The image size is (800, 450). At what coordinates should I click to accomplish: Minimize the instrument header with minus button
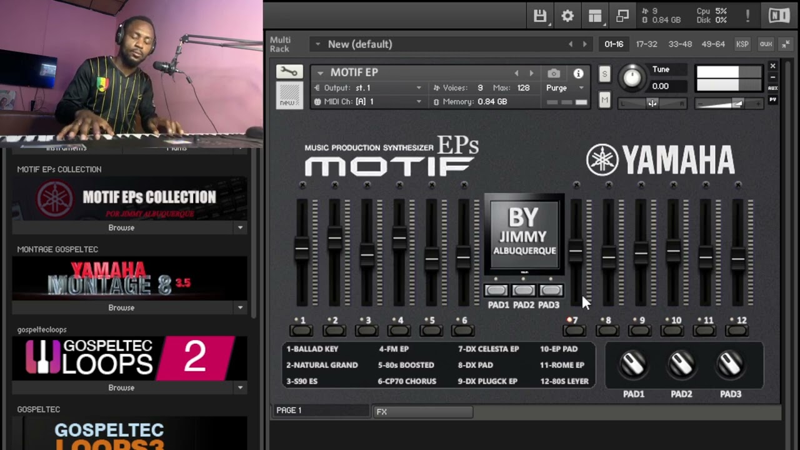[x=773, y=77]
